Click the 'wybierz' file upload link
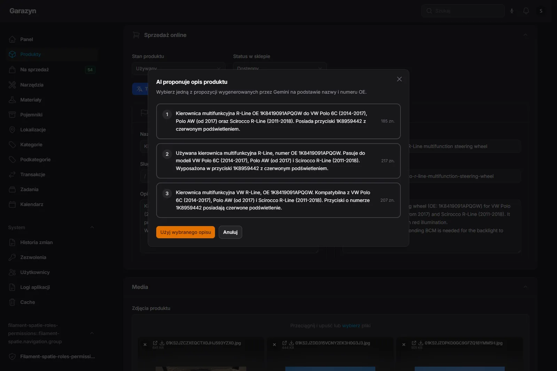The height and width of the screenshot is (371, 557). [351, 326]
